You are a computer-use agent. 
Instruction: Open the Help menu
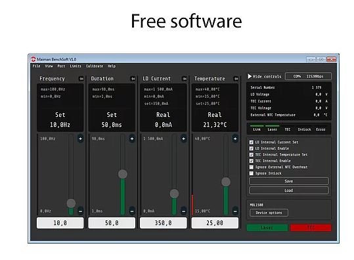pyautogui.click(x=112, y=66)
